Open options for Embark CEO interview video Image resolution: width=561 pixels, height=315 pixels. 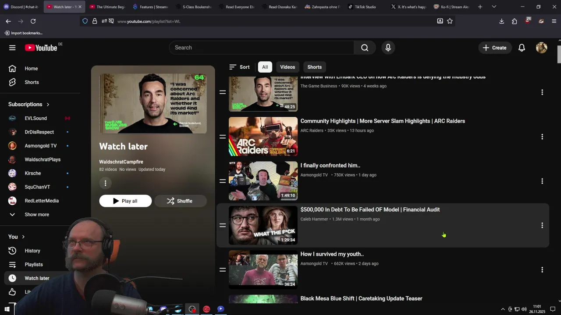click(x=542, y=92)
